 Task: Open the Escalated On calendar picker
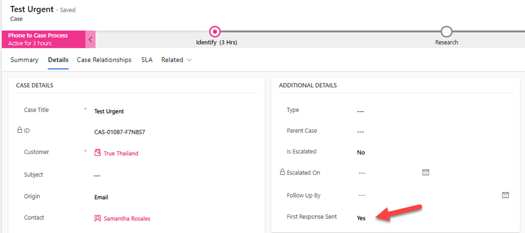[425, 173]
